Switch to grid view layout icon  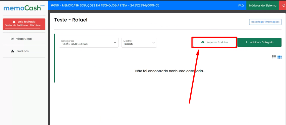(x=279, y=57)
